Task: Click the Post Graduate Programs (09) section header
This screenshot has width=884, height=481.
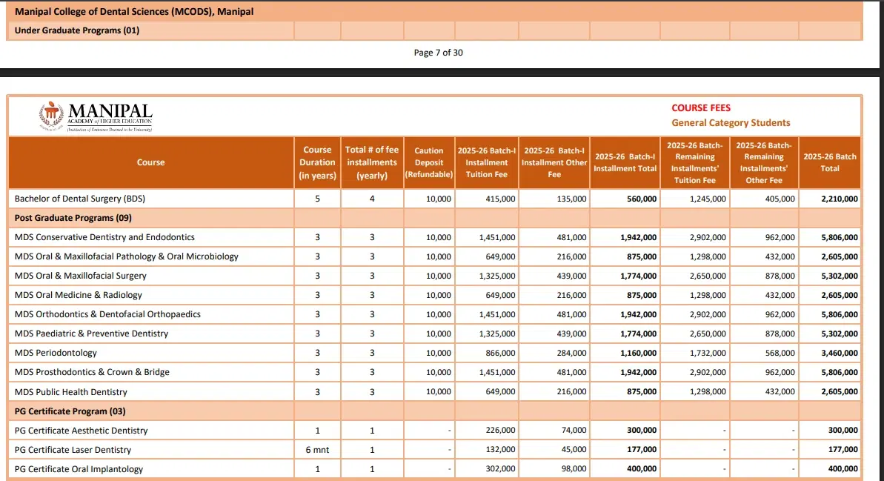Action: point(63,218)
